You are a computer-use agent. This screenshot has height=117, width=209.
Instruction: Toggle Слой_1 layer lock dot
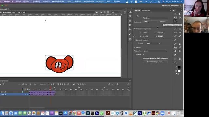pos(28,92)
